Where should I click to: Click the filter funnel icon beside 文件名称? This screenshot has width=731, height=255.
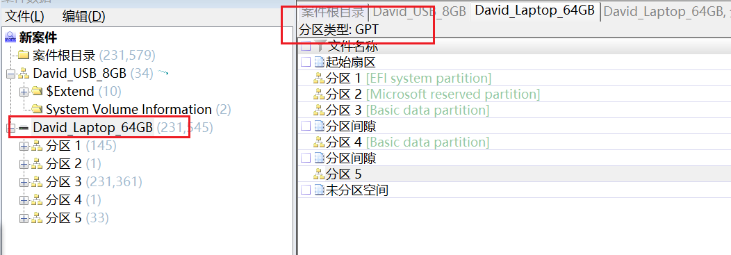tap(320, 46)
